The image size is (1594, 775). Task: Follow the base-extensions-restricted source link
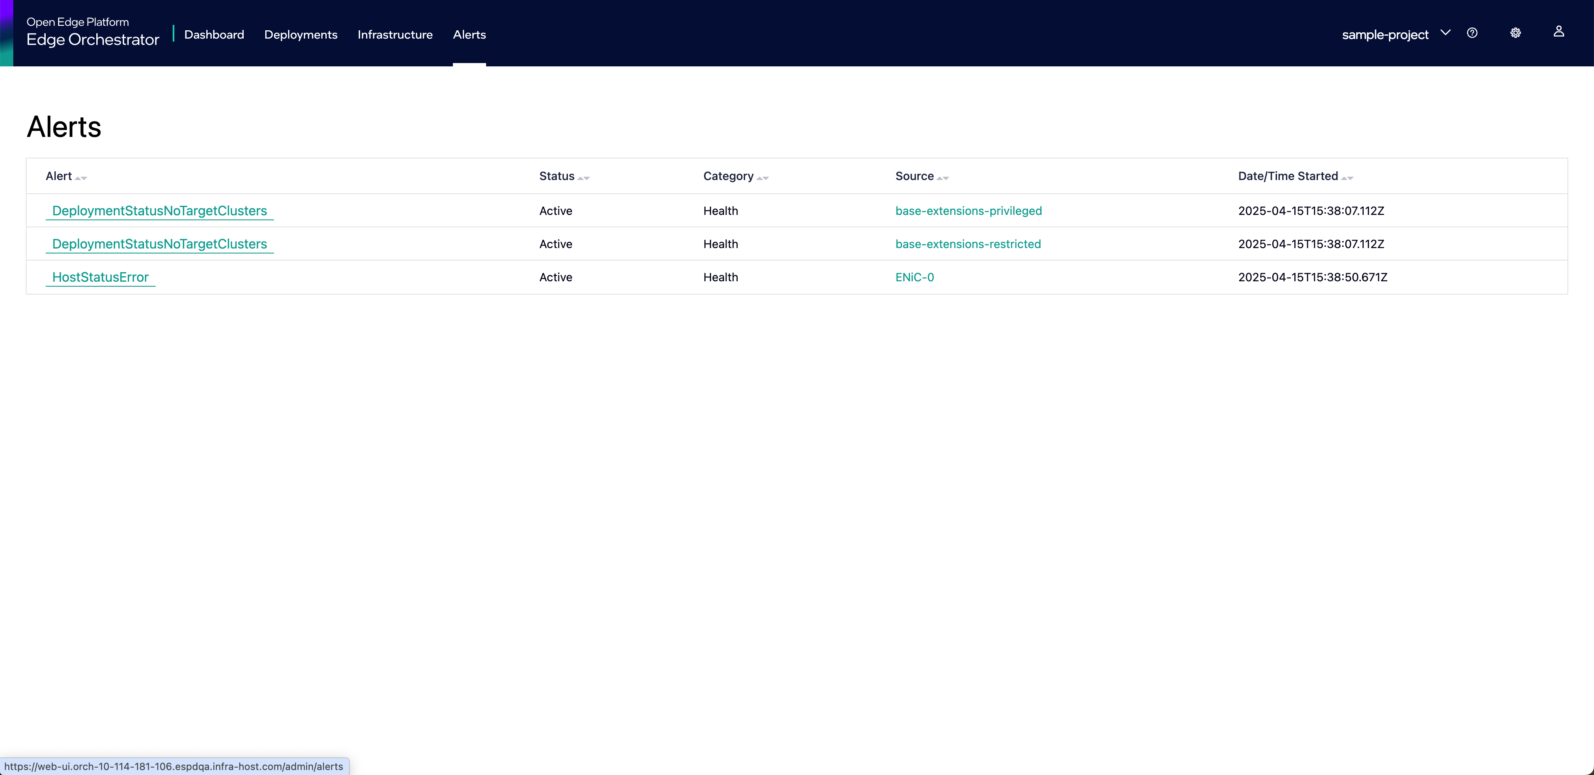pyautogui.click(x=968, y=244)
